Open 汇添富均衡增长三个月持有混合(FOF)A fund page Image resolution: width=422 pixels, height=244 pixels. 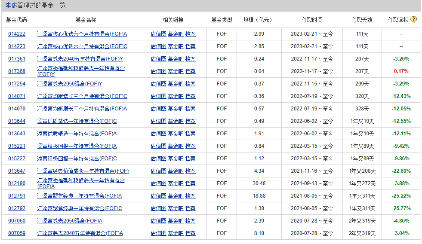click(82, 109)
